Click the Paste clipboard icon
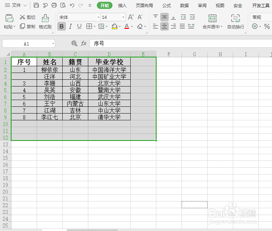This screenshot has width=272, height=231. coord(9,18)
